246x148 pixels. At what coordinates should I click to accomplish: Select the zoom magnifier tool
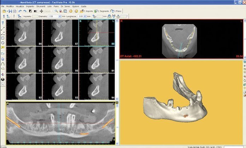click(56, 11)
